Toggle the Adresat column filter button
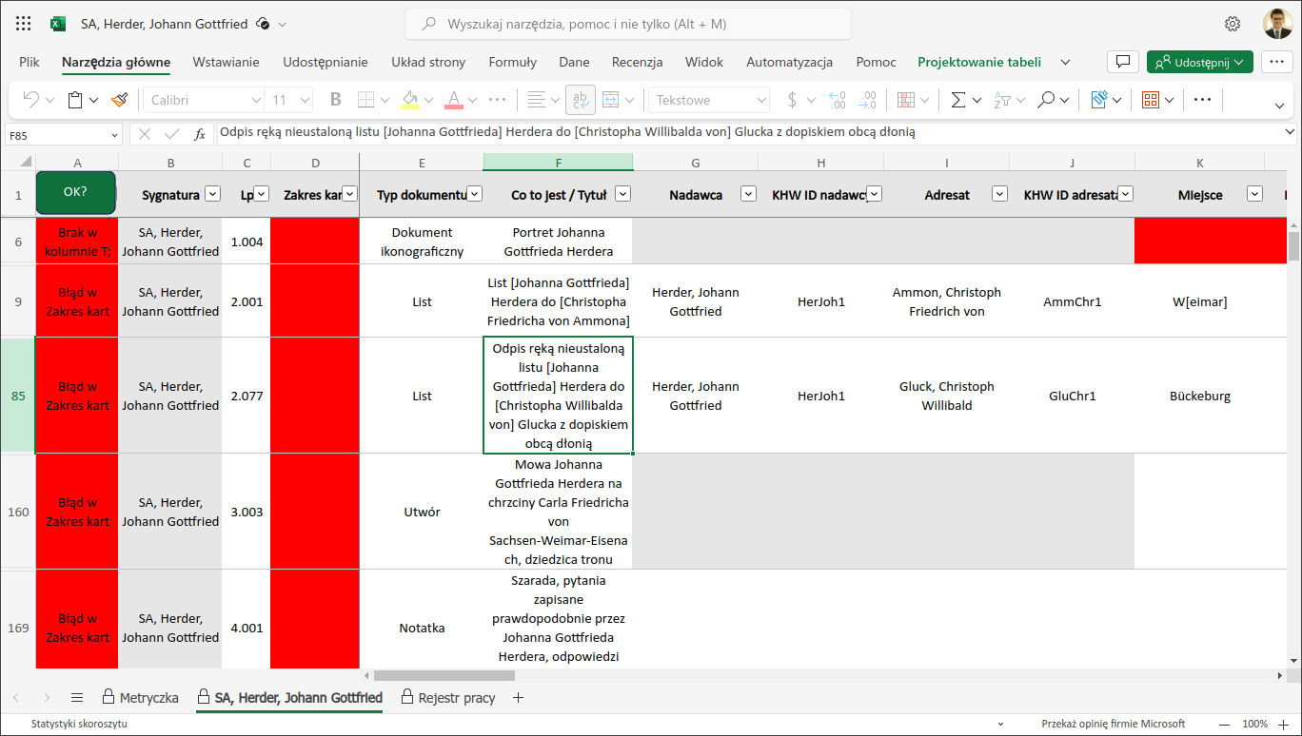 point(999,194)
